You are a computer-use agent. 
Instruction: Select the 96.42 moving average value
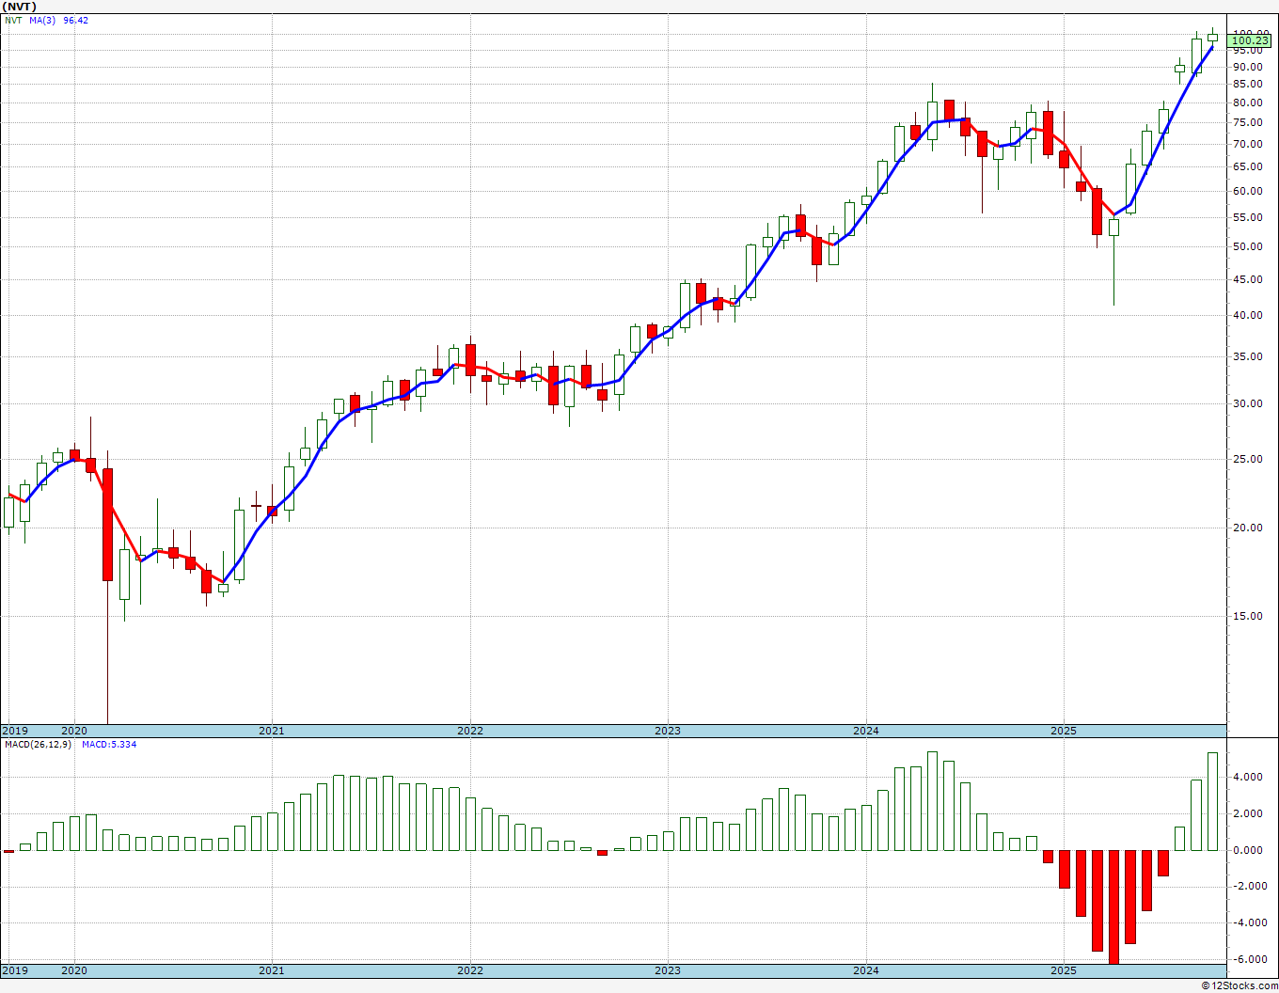coord(76,20)
